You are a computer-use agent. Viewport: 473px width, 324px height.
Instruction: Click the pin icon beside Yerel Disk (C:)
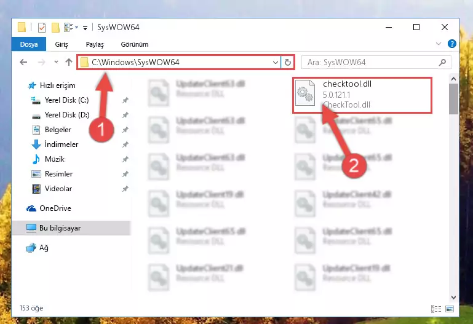point(125,100)
